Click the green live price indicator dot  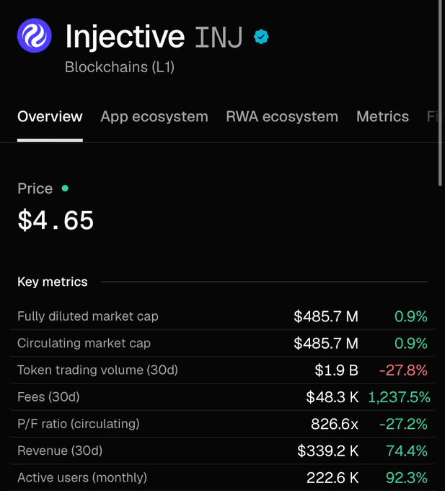65,188
